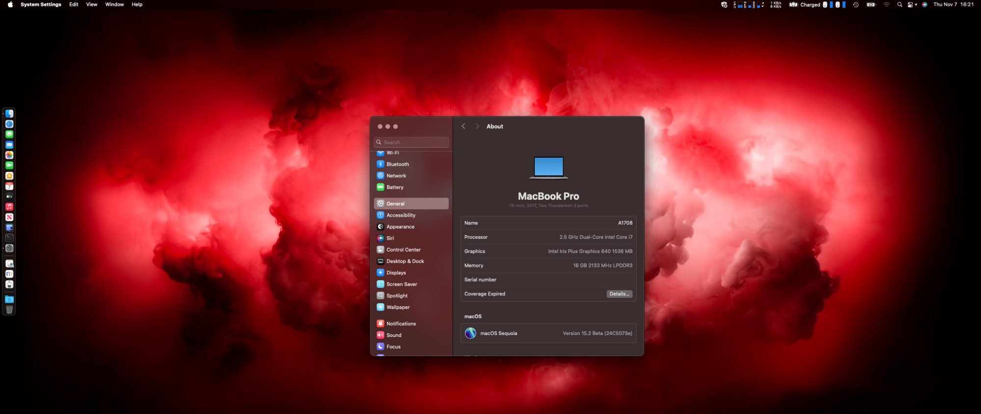Open Spotlight search from the menu bar
This screenshot has width=981, height=414.
900,4
